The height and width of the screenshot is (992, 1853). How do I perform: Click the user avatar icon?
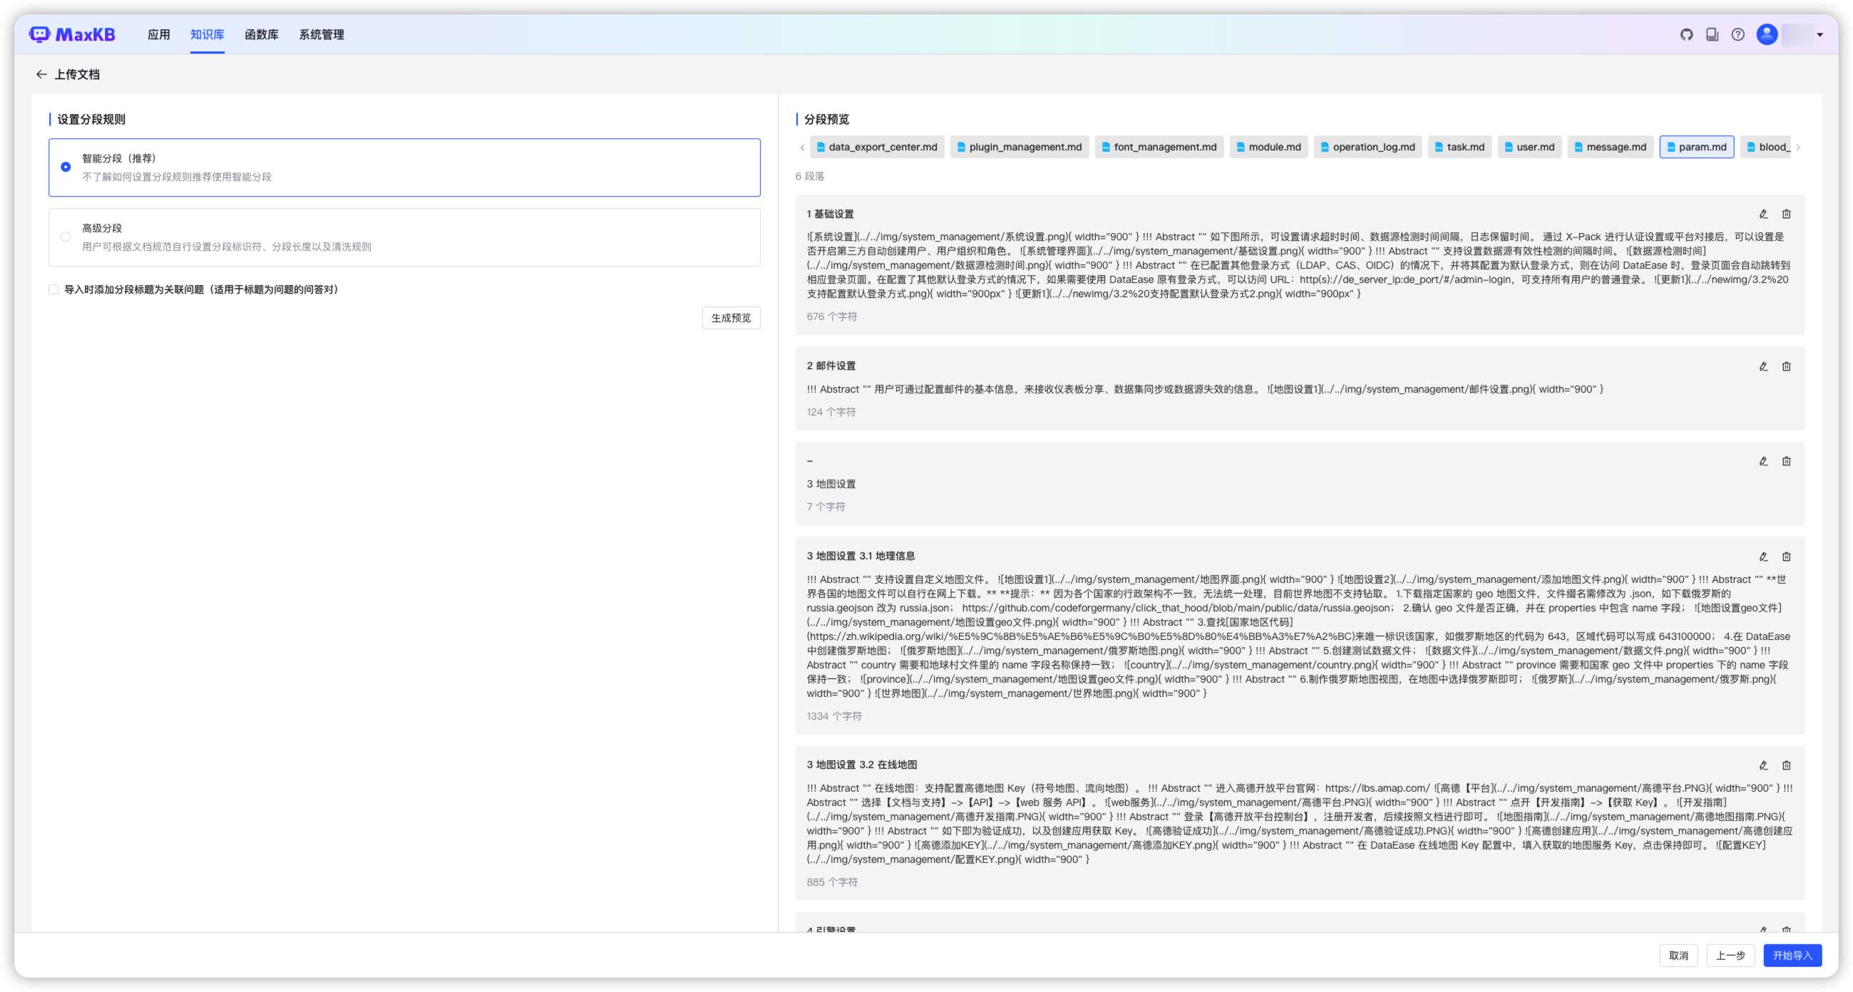[x=1767, y=34]
